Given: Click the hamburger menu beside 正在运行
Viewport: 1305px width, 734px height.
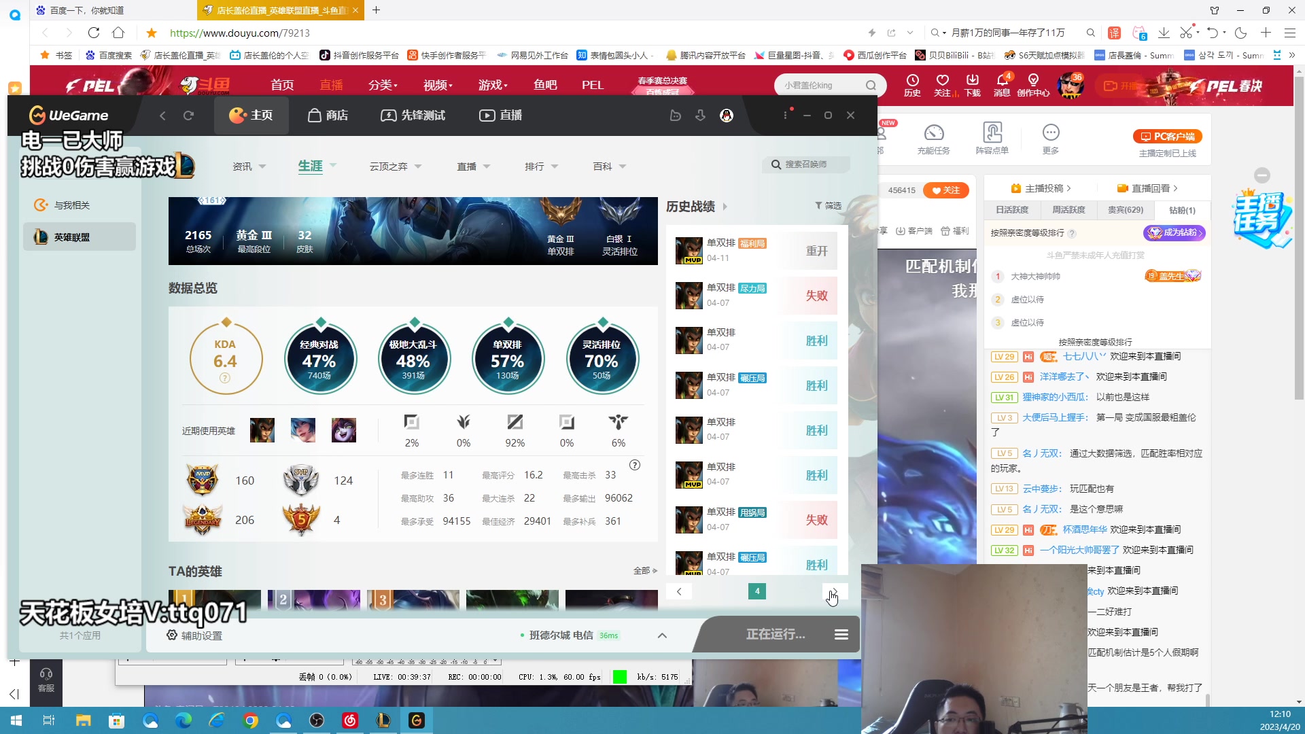Looking at the screenshot, I should pyautogui.click(x=841, y=634).
